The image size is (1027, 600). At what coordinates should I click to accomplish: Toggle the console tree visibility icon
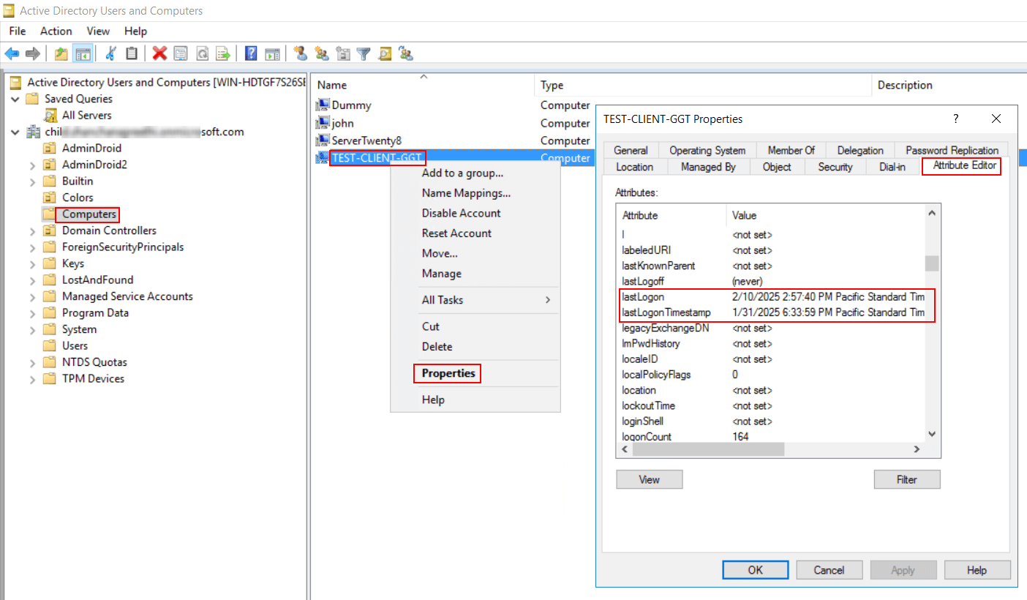click(83, 53)
